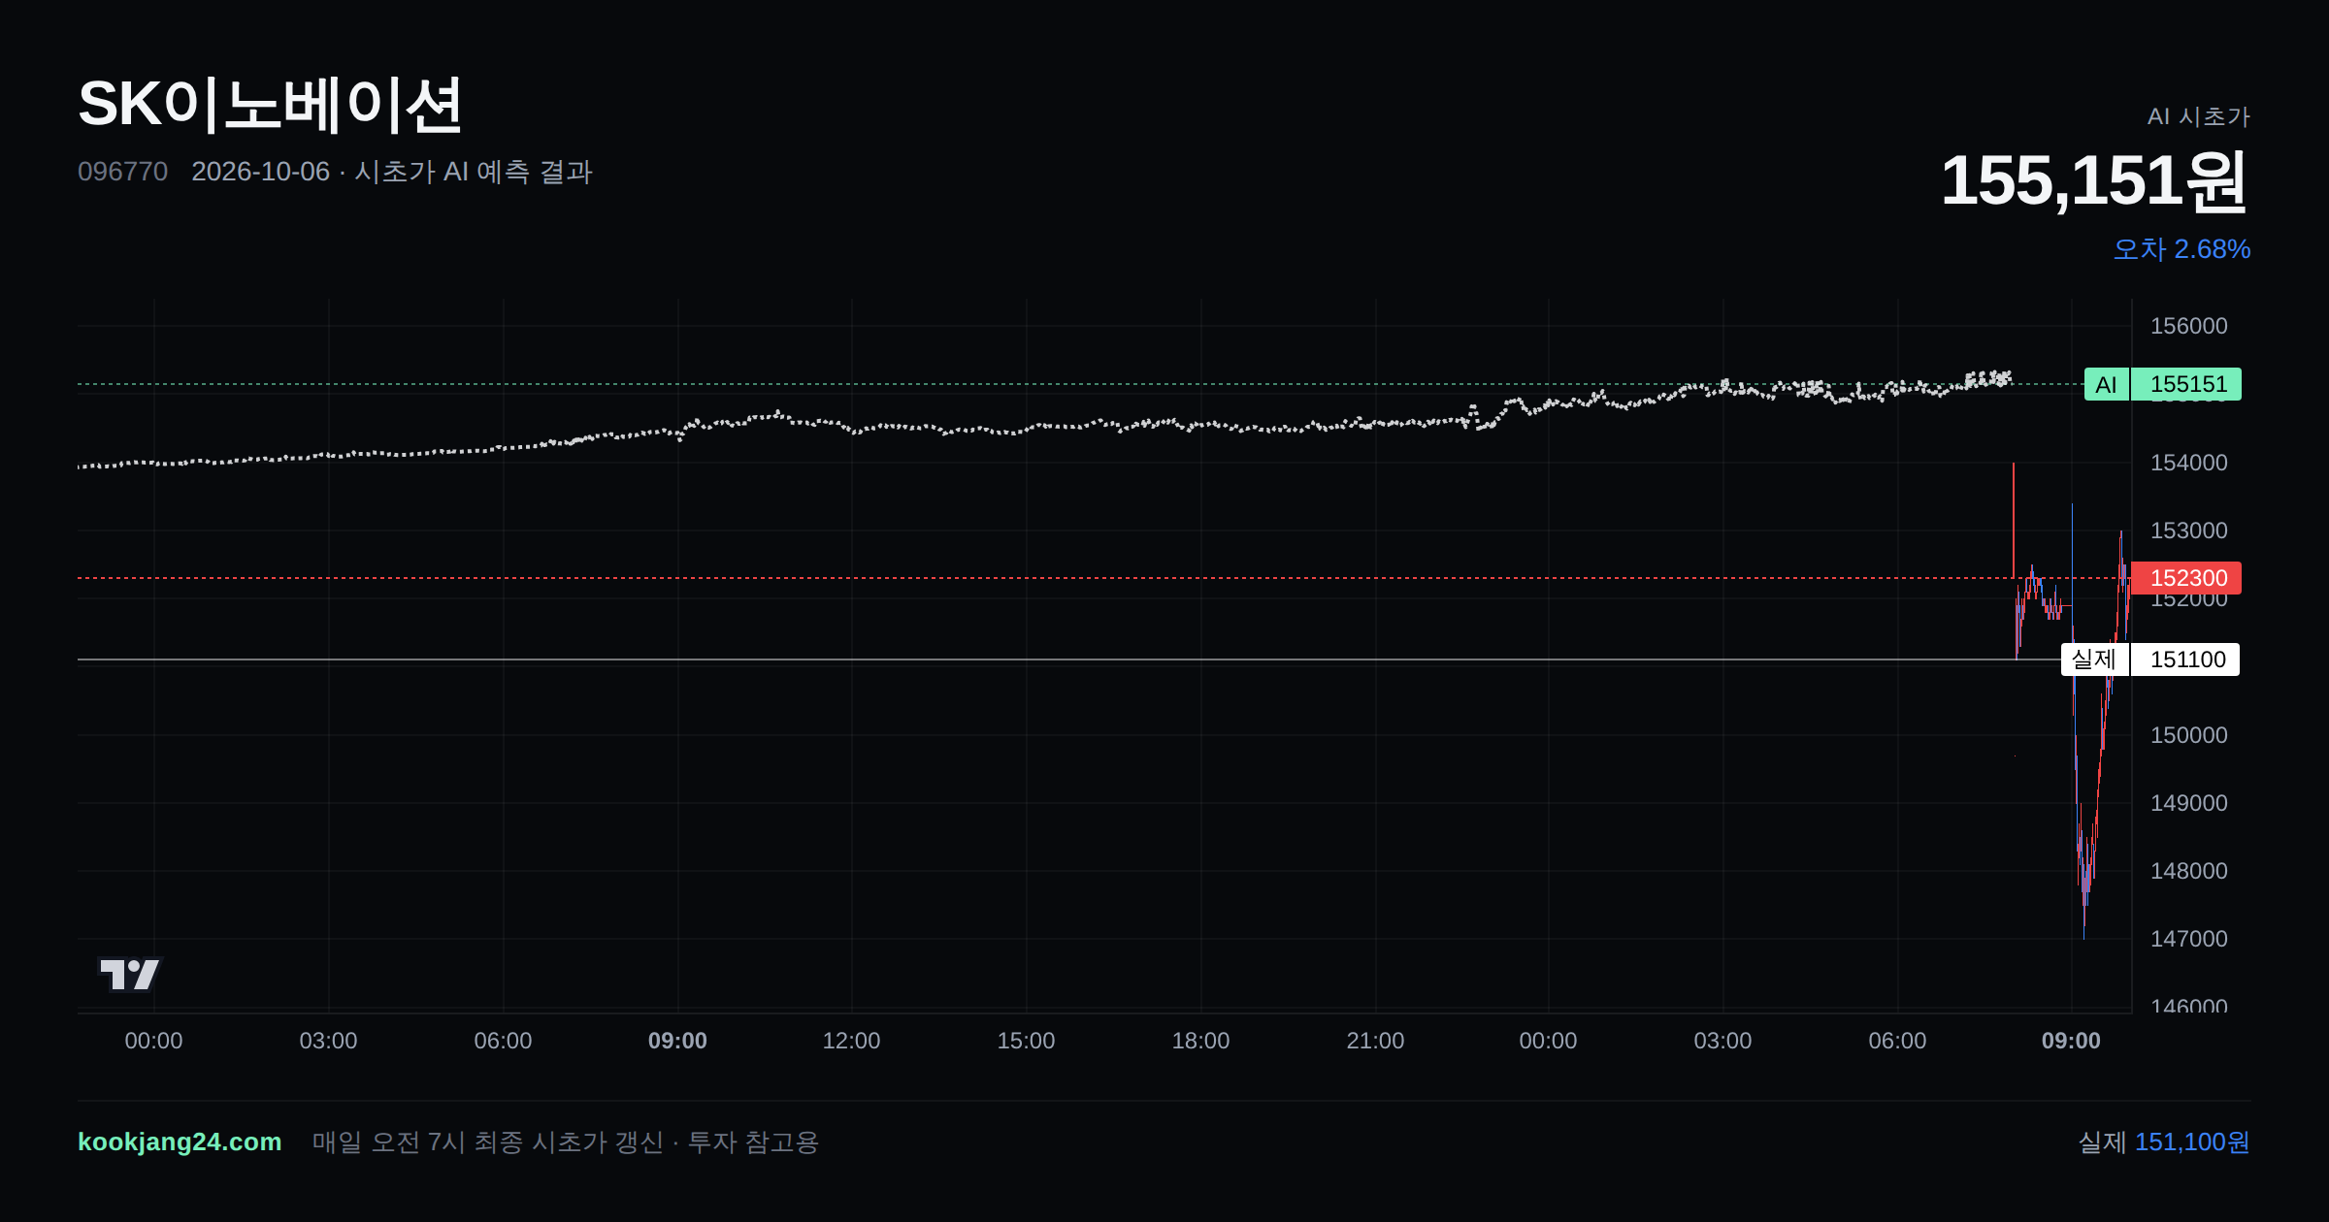This screenshot has height=1222, width=2329.
Task: Click the 15:00 time axis label
Action: (1026, 1041)
